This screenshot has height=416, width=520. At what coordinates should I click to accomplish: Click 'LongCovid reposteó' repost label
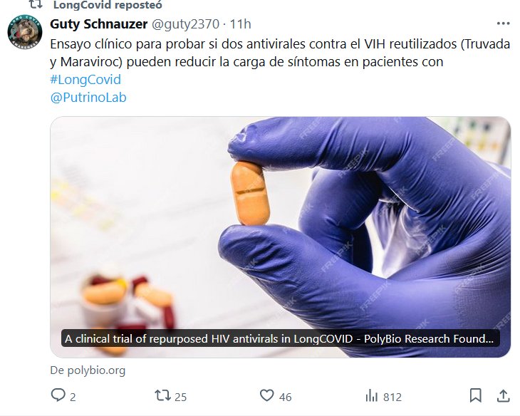coord(108,5)
